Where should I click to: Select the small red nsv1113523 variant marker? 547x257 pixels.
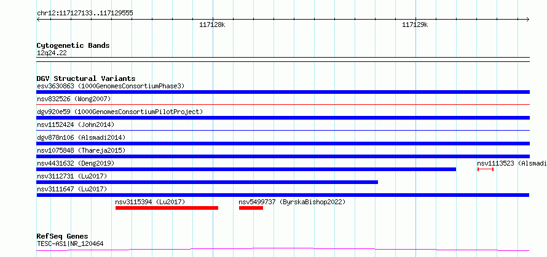(486, 169)
